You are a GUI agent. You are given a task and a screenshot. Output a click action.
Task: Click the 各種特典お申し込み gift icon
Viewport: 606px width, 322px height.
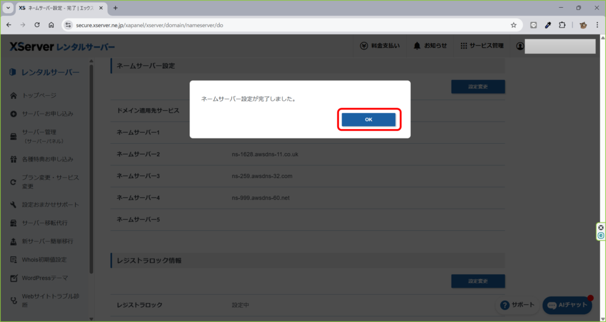coord(14,159)
